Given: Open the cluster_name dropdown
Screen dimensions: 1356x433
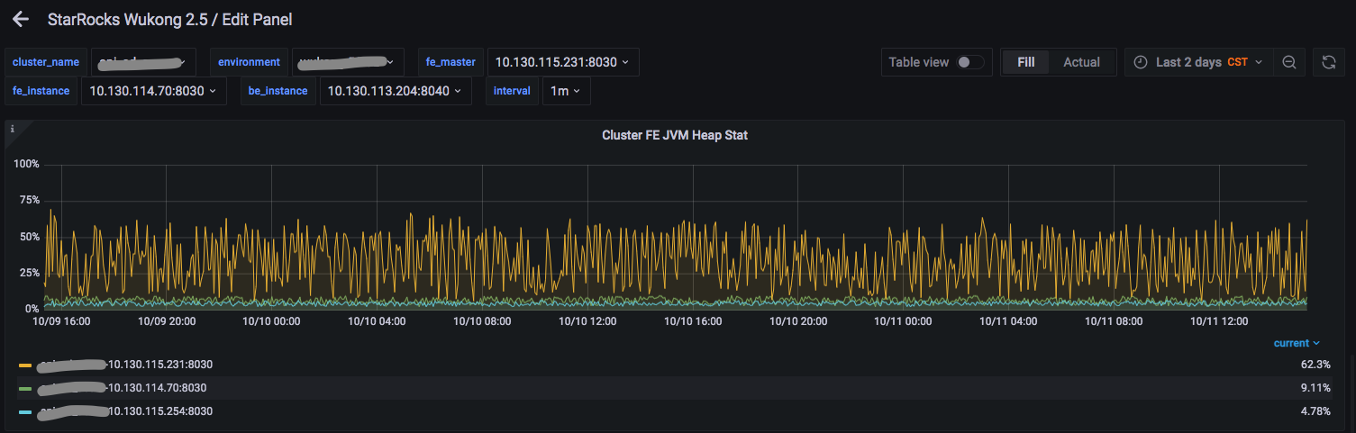Looking at the screenshot, I should click(144, 62).
